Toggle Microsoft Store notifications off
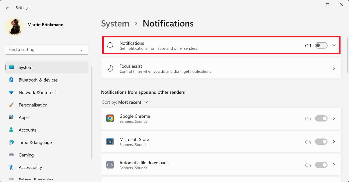 click(x=321, y=141)
